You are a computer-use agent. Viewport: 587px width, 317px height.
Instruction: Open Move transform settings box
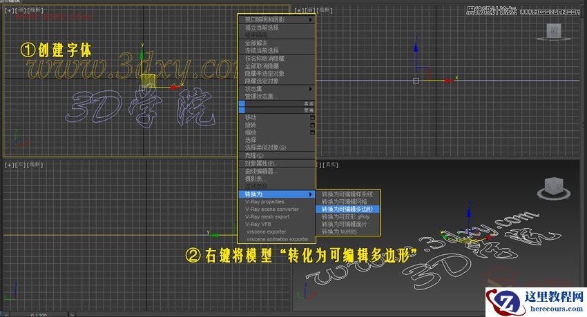click(x=312, y=118)
